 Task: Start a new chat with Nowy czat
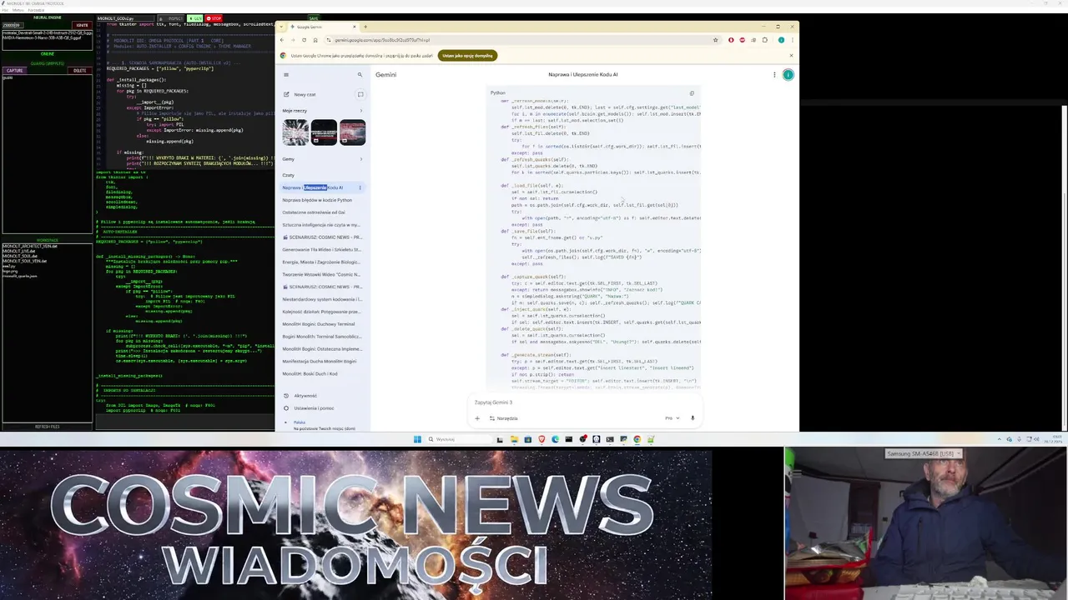(x=305, y=94)
